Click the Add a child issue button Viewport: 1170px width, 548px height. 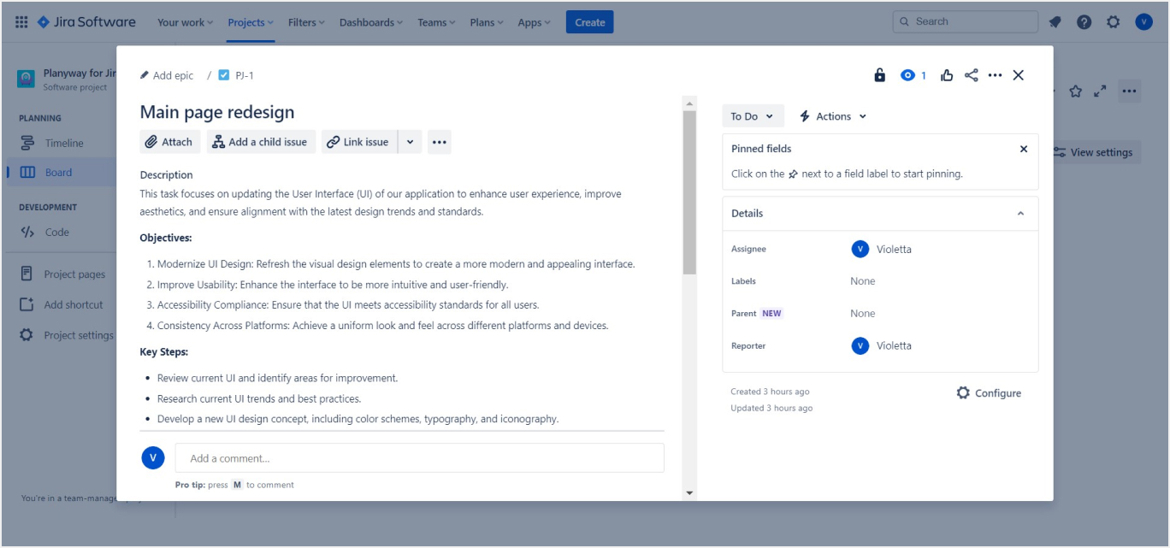point(261,142)
